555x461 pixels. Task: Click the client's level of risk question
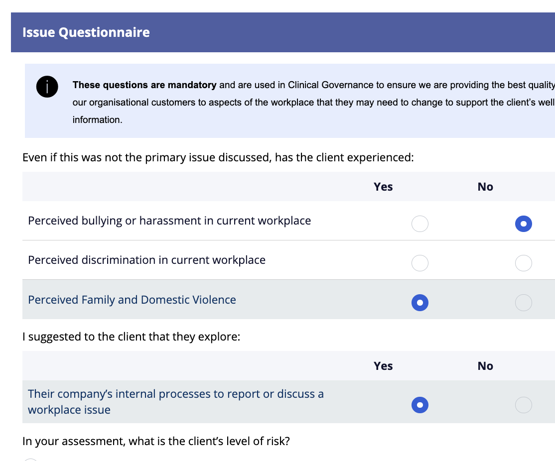[x=156, y=441]
